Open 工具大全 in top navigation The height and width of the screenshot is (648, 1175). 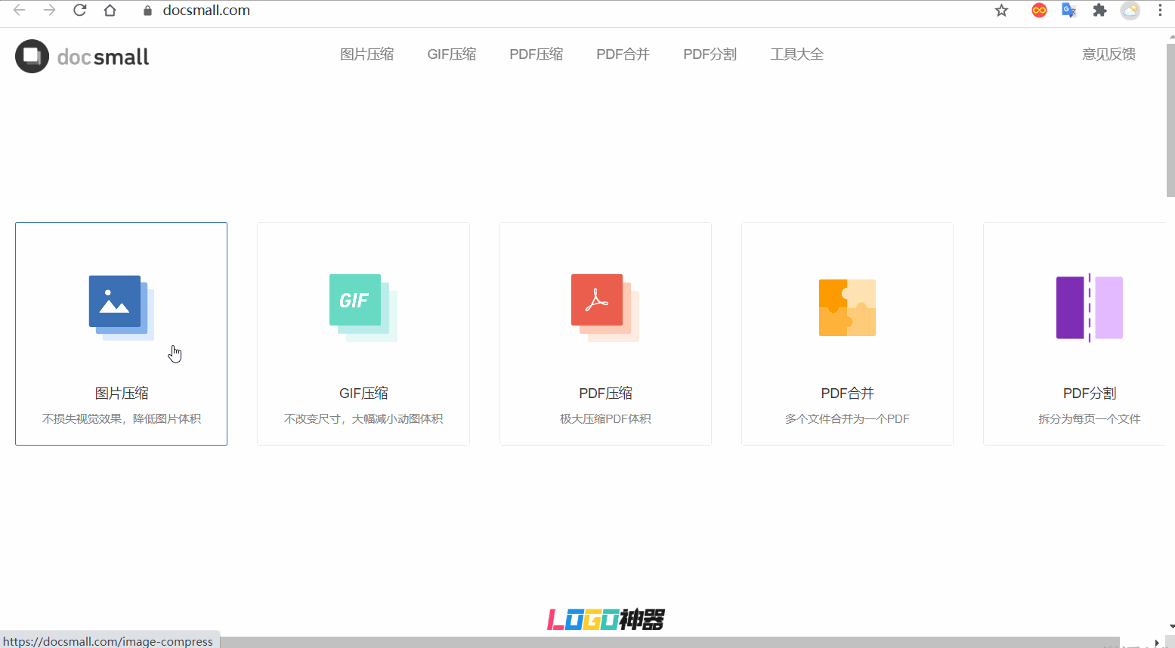[797, 54]
